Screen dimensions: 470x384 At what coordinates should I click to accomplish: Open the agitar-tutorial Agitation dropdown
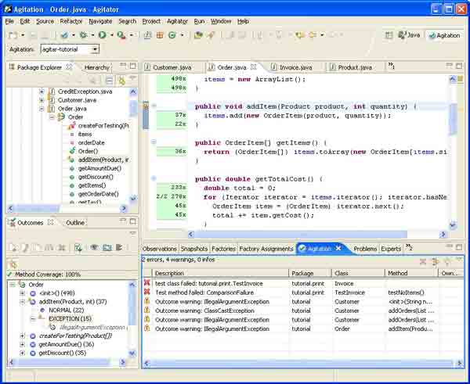pos(96,49)
